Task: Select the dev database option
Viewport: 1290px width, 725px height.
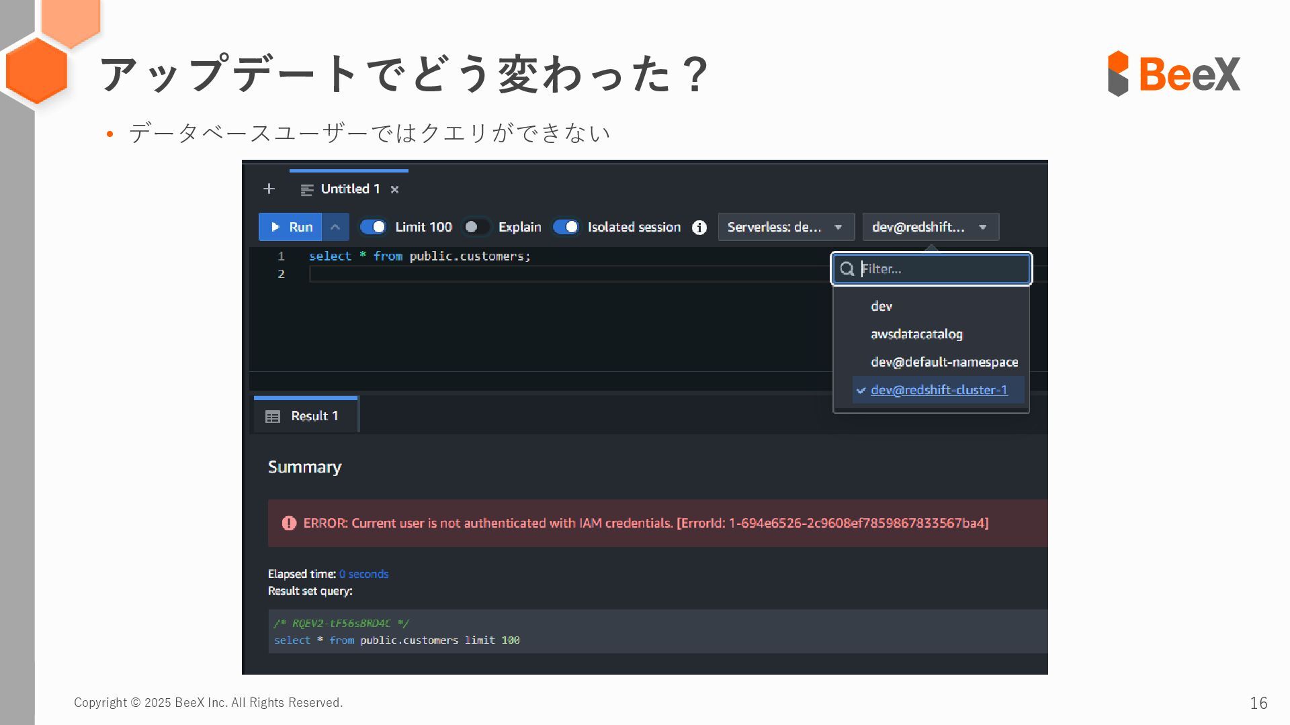Action: (x=881, y=307)
